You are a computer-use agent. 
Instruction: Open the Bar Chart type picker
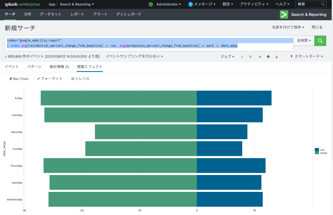pyautogui.click(x=19, y=79)
